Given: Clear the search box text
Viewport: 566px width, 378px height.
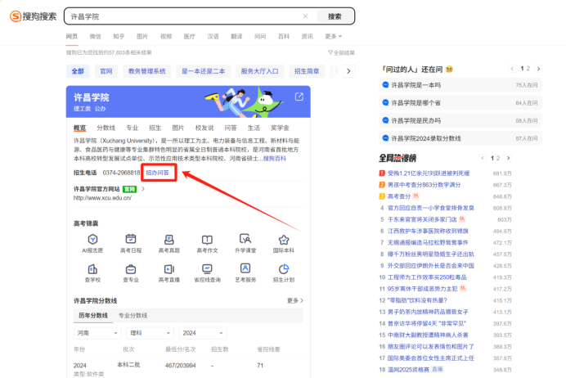Looking at the screenshot, I should click(x=305, y=16).
